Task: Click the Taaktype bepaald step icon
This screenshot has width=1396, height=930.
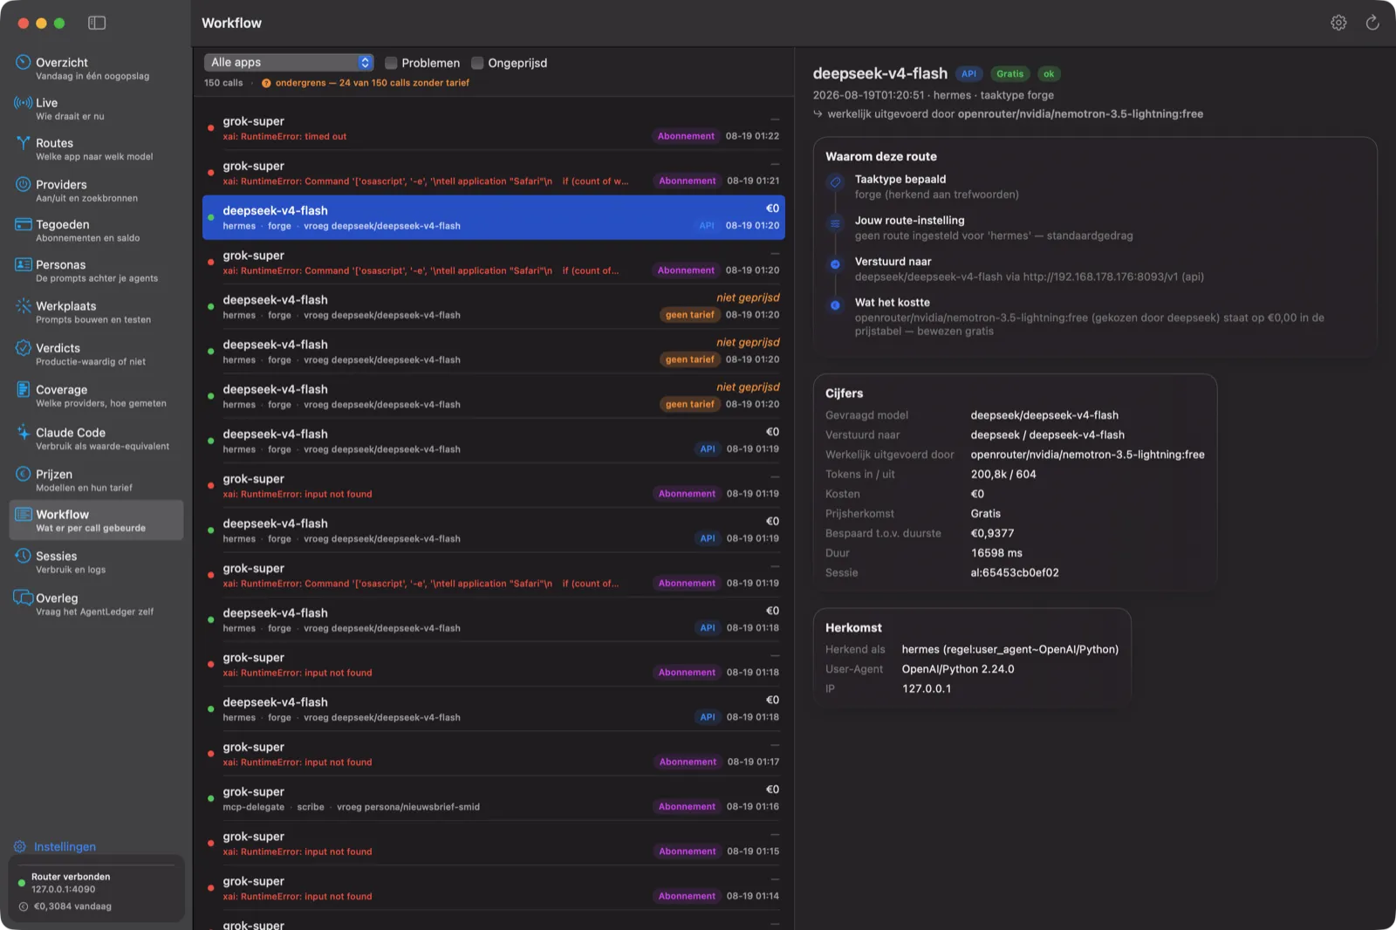Action: [835, 182]
